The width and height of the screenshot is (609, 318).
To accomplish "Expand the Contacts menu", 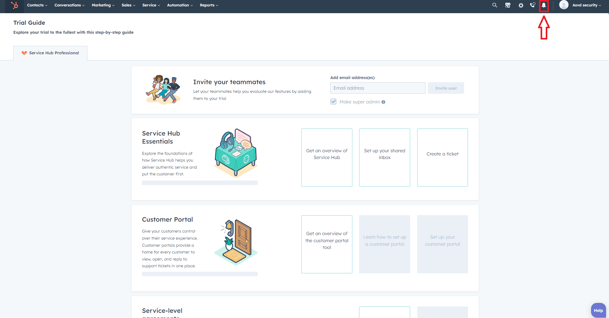I will (x=37, y=5).
